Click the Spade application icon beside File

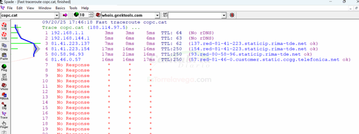coord(2,8)
